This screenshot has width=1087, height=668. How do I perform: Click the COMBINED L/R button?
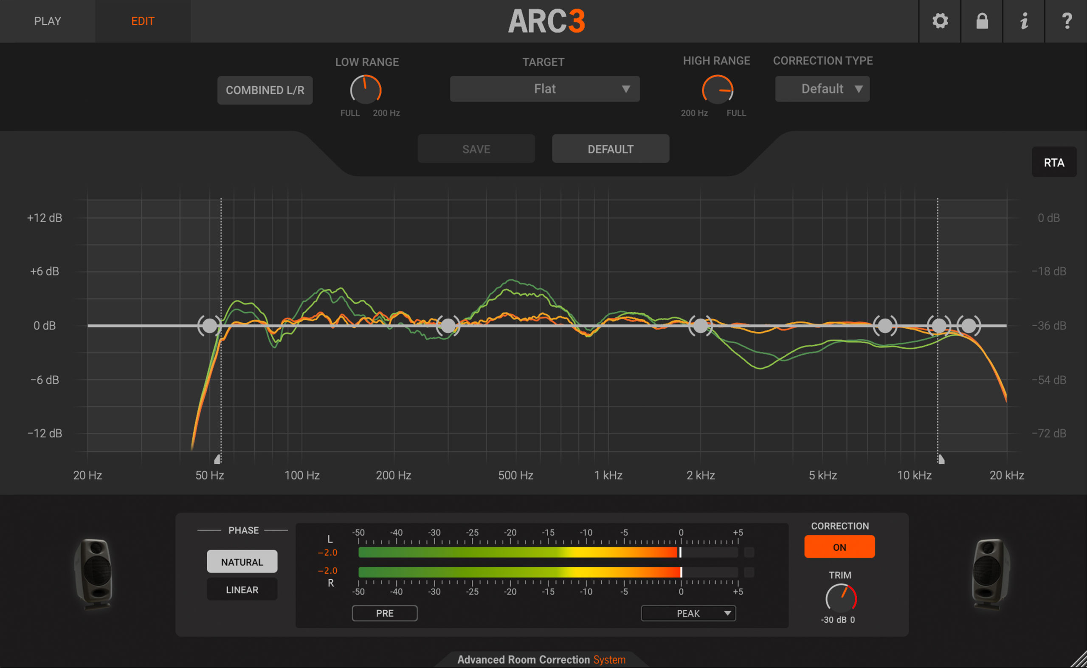click(x=265, y=90)
